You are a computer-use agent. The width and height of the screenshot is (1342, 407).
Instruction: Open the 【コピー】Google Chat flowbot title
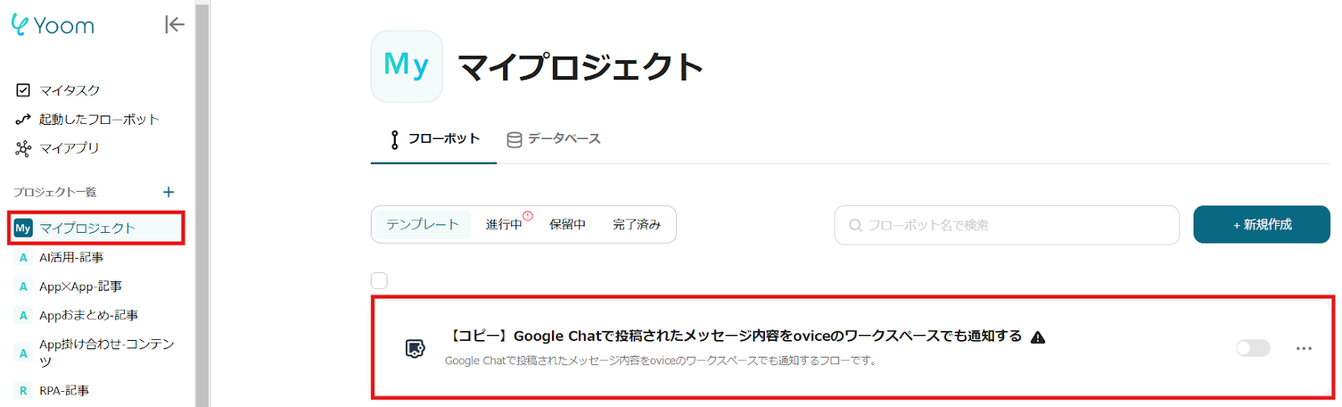pos(734,336)
